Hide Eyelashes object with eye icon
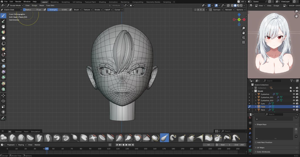Screen dimensions: 300x157 [294, 94]
